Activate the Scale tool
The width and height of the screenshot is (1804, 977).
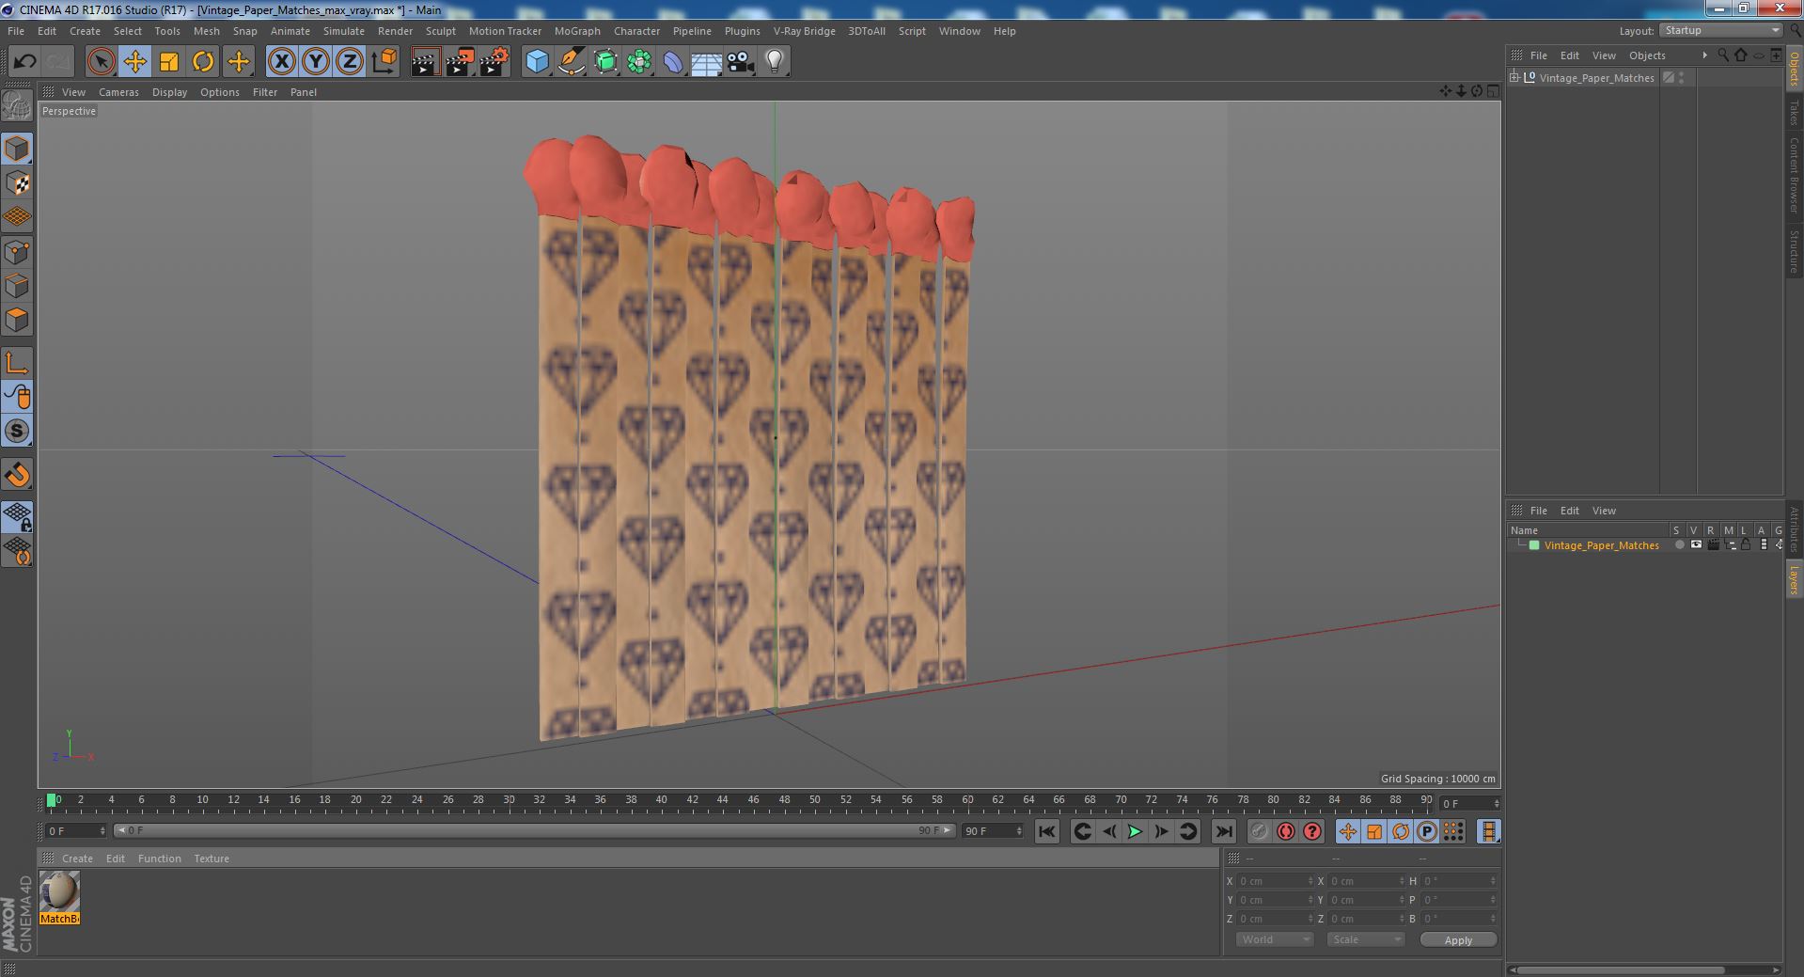169,62
